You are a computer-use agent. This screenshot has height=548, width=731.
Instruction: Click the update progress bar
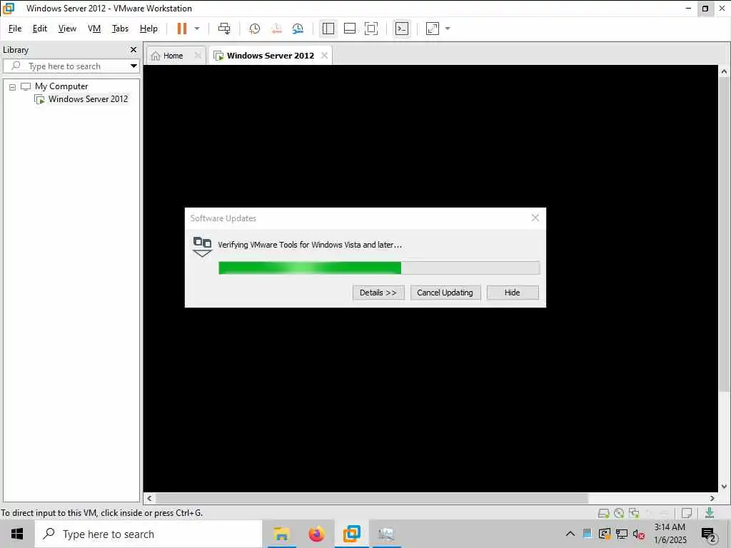[379, 268]
